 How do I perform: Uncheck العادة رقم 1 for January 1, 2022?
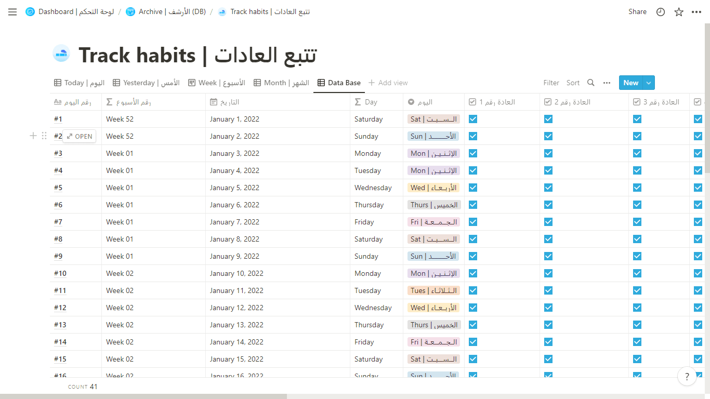[472, 119]
